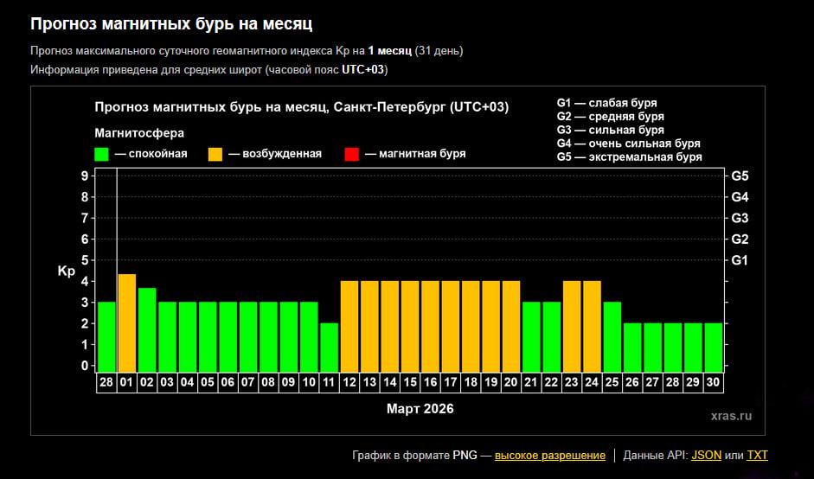Select the yellow bar for March 23

[x=572, y=326]
